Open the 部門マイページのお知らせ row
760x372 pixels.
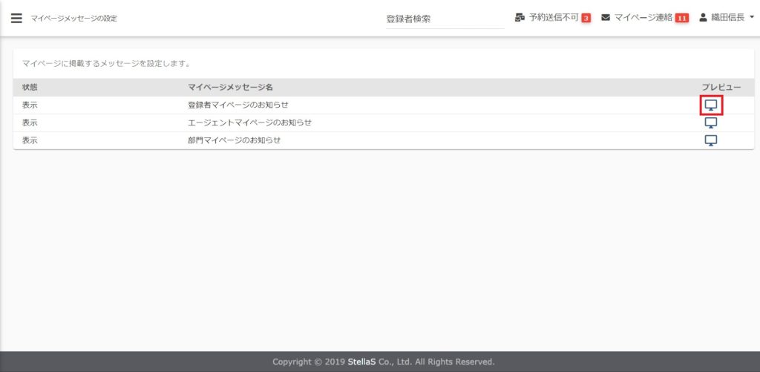click(235, 140)
